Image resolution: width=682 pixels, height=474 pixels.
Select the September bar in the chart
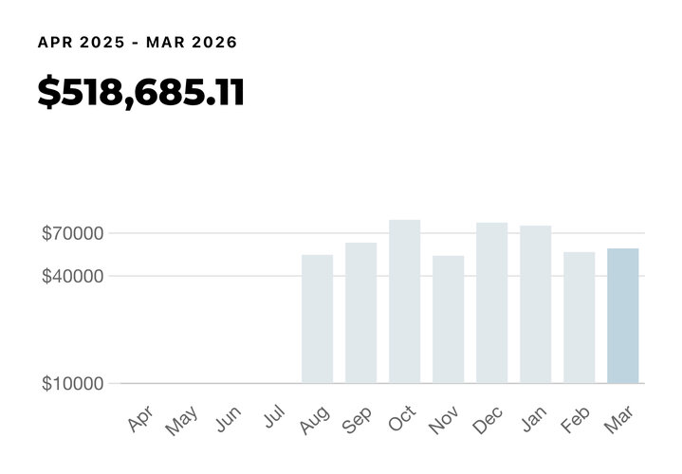[360, 313]
